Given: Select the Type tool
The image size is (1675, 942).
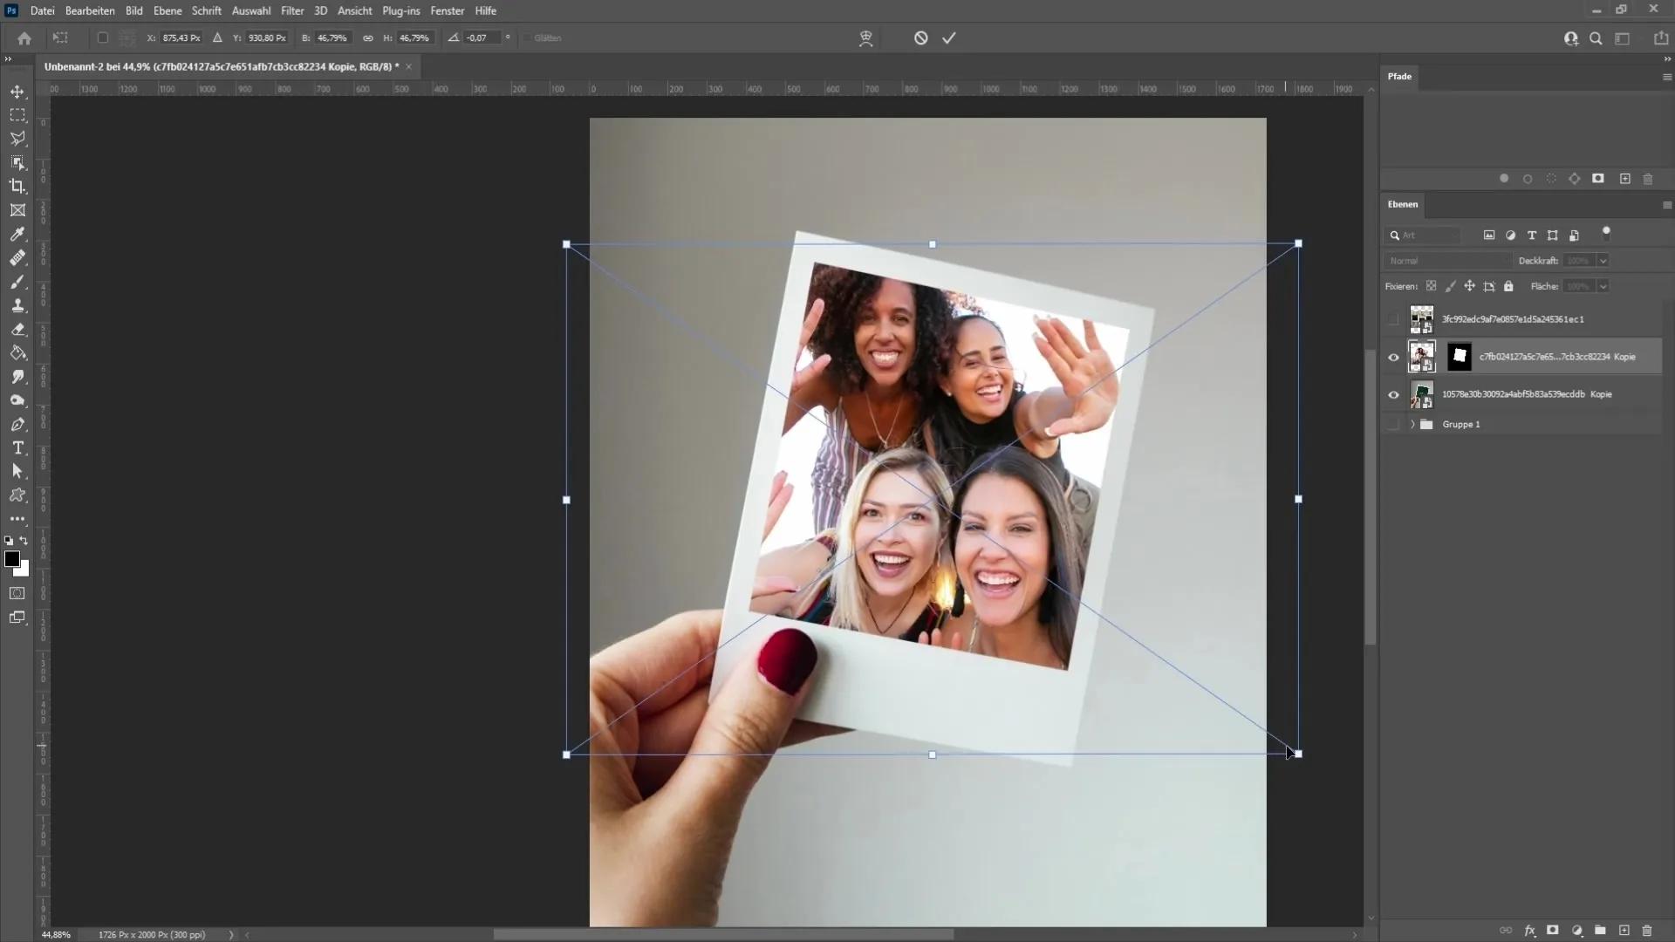Looking at the screenshot, I should coord(16,447).
